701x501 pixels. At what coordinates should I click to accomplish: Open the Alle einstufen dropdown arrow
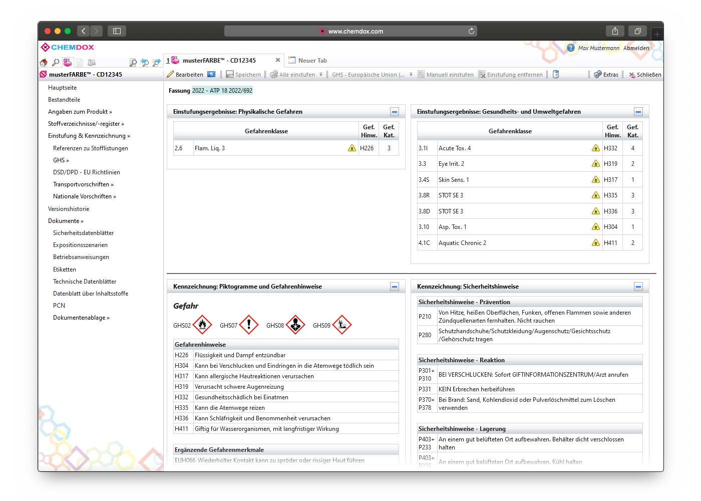pyautogui.click(x=321, y=75)
